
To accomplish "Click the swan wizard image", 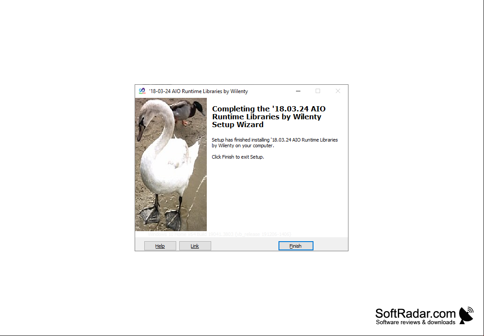I will [x=171, y=164].
